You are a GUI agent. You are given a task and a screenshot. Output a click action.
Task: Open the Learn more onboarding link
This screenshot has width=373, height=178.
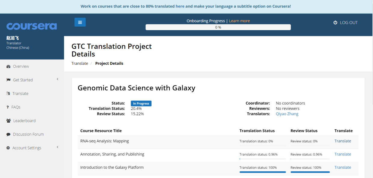[x=239, y=21]
